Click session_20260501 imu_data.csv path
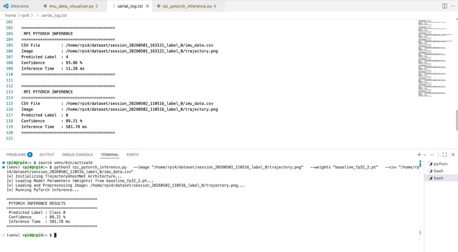The height and width of the screenshot is (252, 458). (140, 45)
